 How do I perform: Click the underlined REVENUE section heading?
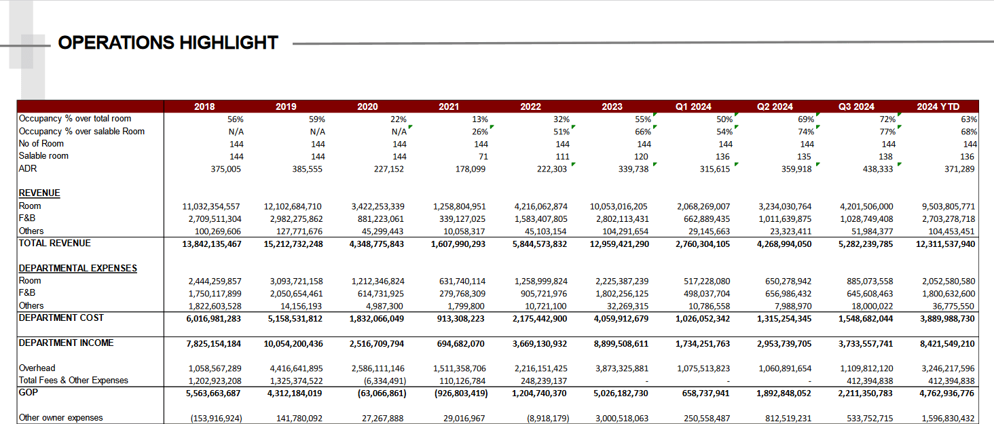click(39, 193)
